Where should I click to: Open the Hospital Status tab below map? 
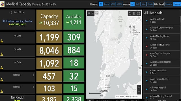point(121,100)
